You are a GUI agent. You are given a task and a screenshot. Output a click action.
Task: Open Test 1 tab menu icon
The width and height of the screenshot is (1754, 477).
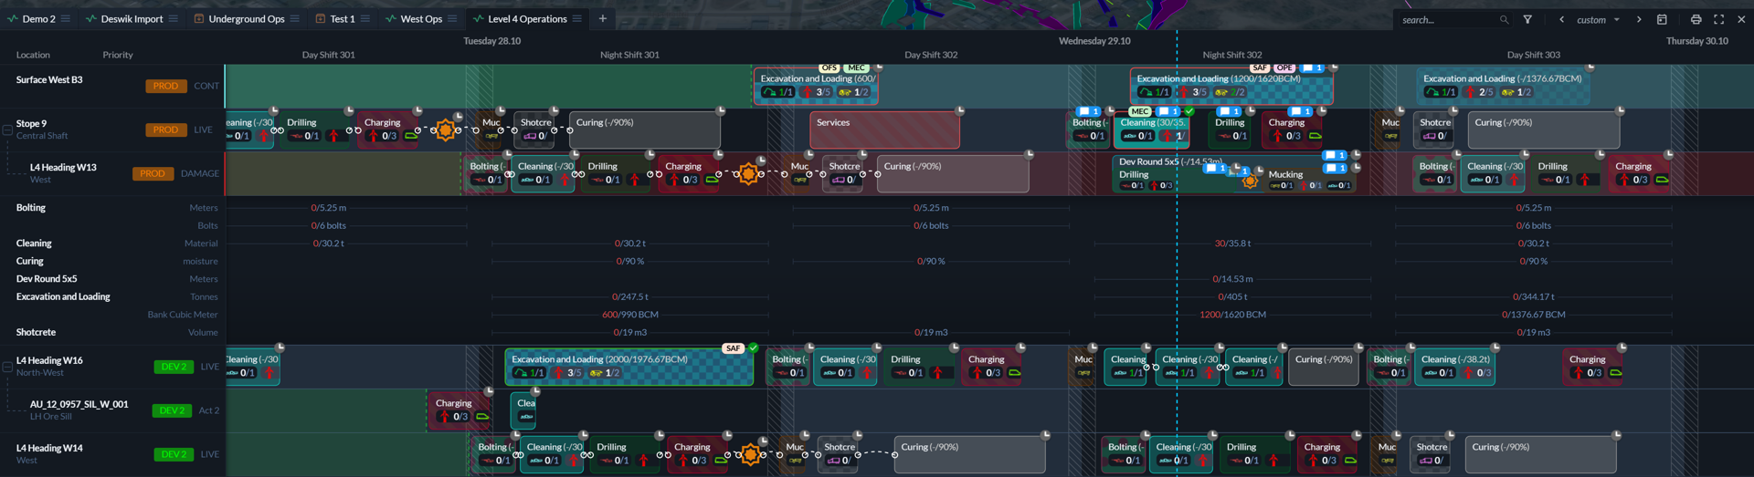click(x=365, y=18)
